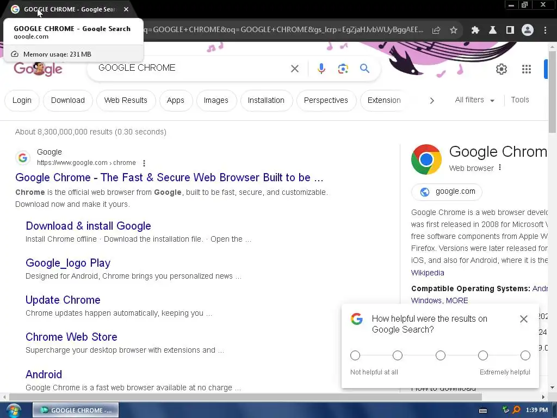Click 'Memory usage: 231 MB' tooltip text
The height and width of the screenshot is (418, 557).
point(57,54)
